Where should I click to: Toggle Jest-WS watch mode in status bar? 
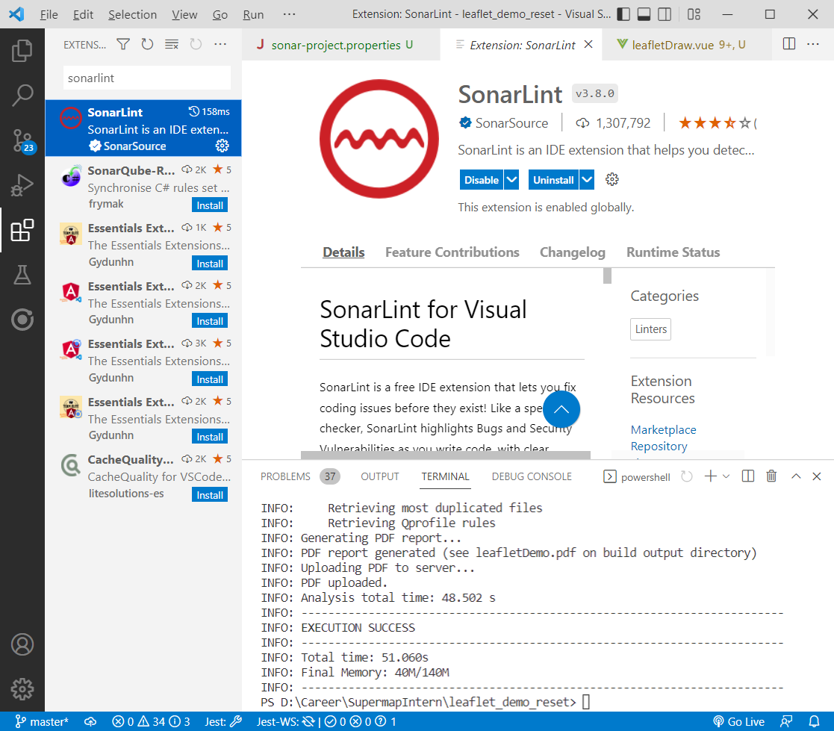[x=286, y=721]
